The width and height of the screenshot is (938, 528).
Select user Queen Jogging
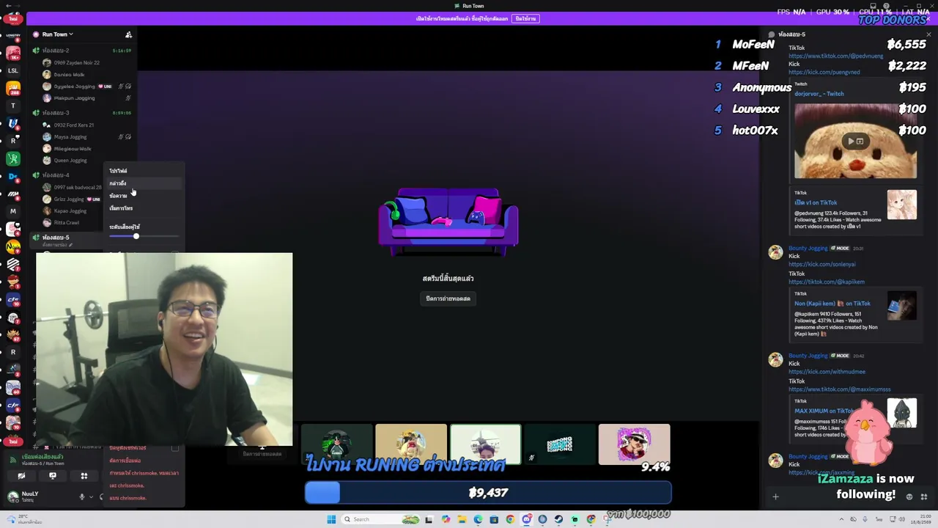(x=70, y=161)
